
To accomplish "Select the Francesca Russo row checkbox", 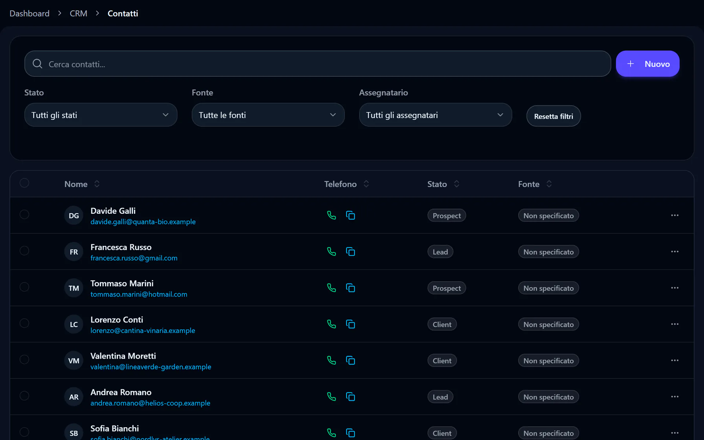I will point(24,250).
